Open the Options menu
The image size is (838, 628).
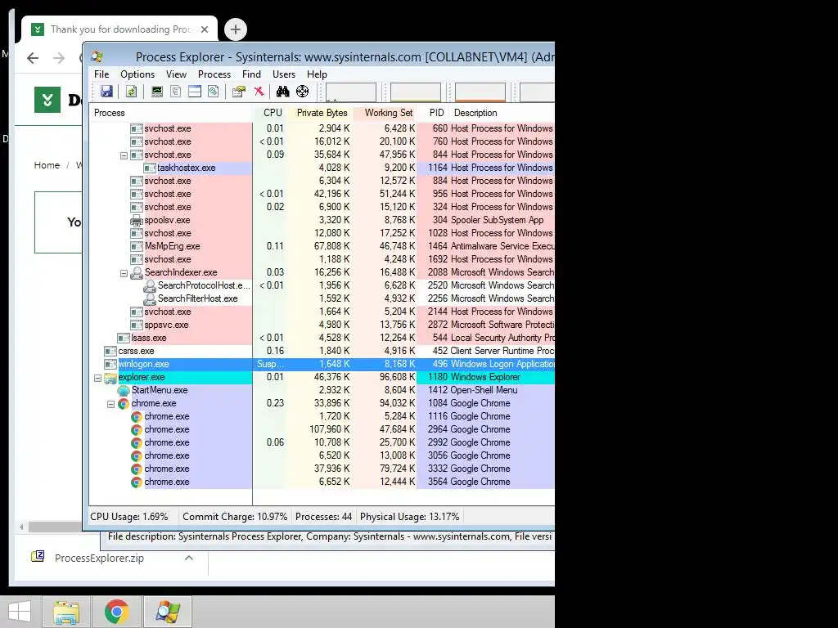click(x=137, y=74)
